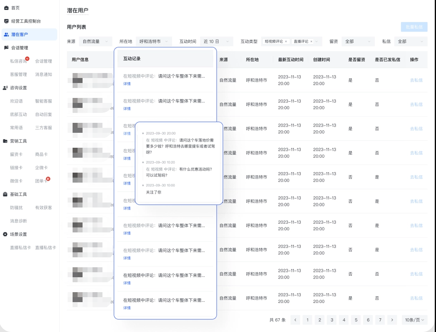This screenshot has width=436, height=332.
Task: Click the 2023-09-30 10:20 timestamp in popover
Action: 161,162
